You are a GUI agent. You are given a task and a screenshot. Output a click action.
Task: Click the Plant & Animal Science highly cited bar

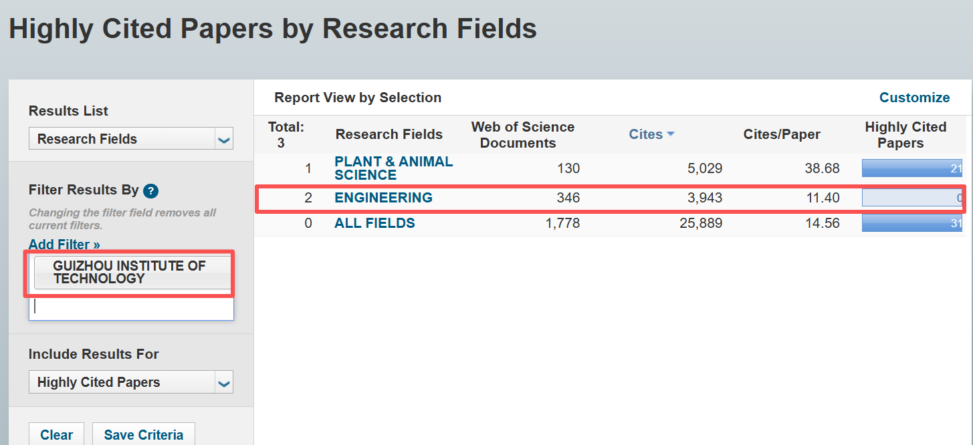click(x=911, y=168)
